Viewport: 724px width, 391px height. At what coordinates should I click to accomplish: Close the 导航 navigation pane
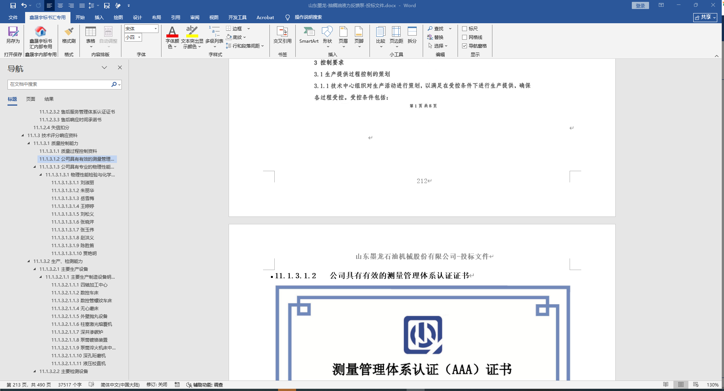[120, 68]
